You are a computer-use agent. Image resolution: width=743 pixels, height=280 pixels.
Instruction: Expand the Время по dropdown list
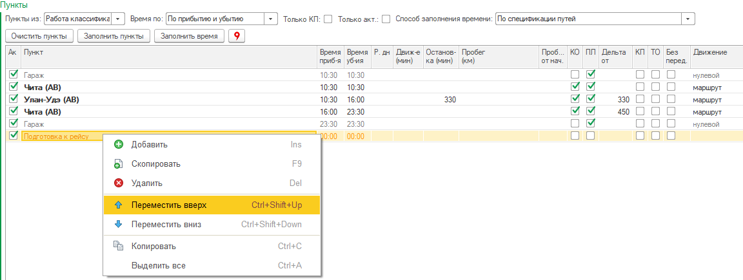tap(272, 19)
